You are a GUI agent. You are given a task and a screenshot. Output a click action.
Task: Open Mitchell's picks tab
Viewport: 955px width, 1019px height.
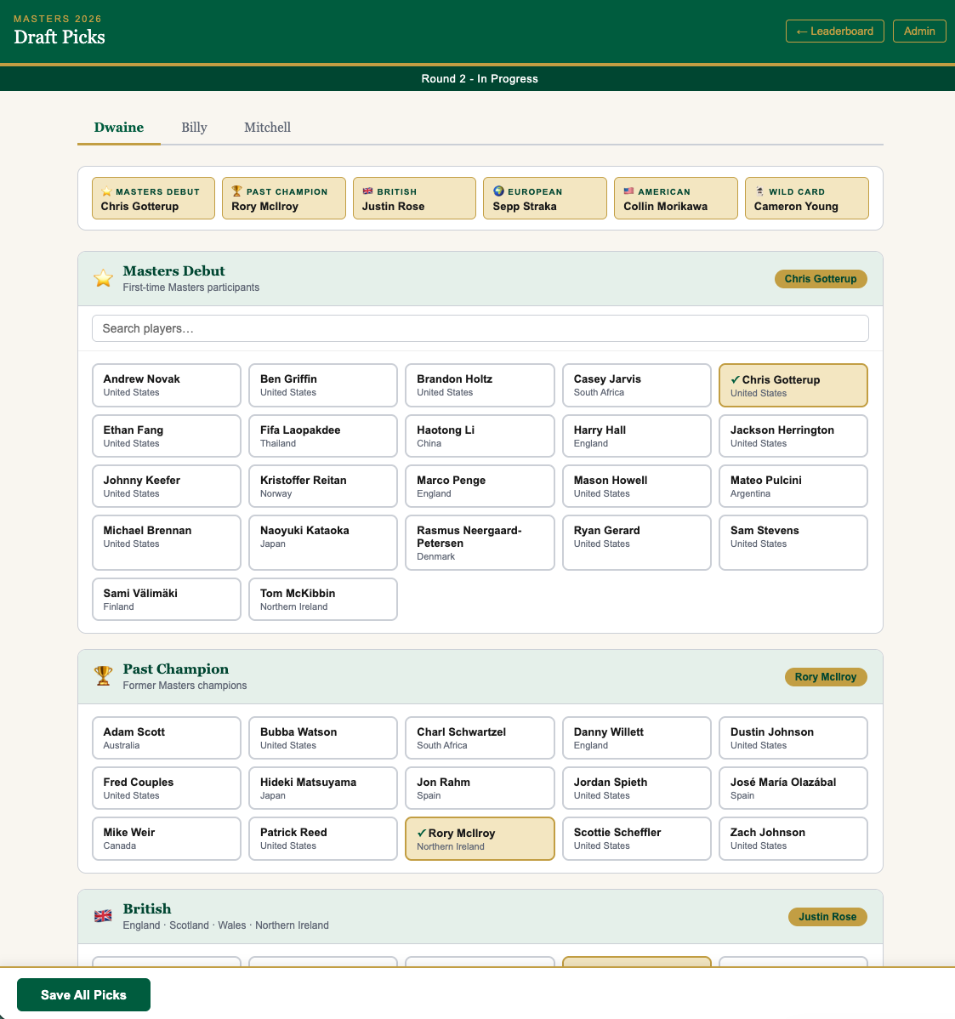tap(267, 127)
